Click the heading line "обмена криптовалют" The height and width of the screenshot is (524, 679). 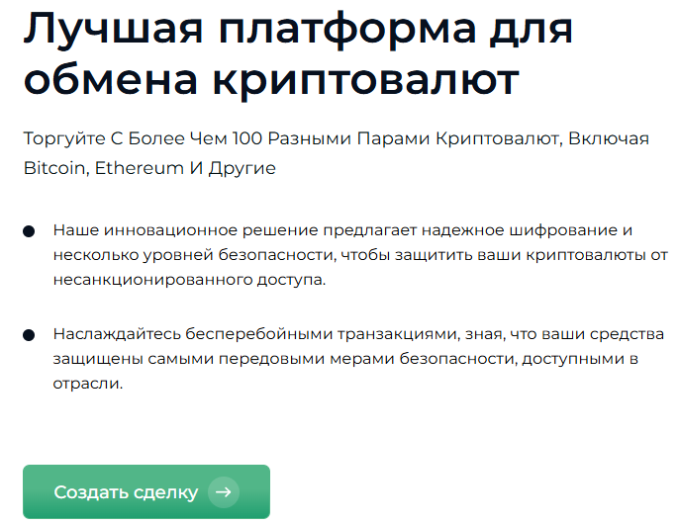pyautogui.click(x=271, y=80)
